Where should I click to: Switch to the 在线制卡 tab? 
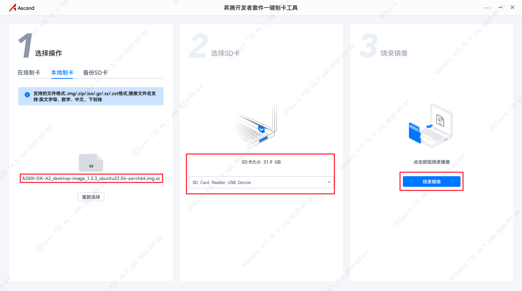tap(29, 72)
